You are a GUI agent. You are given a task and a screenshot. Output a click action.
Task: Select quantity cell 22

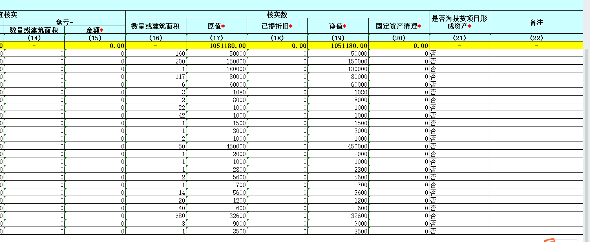(x=156, y=107)
